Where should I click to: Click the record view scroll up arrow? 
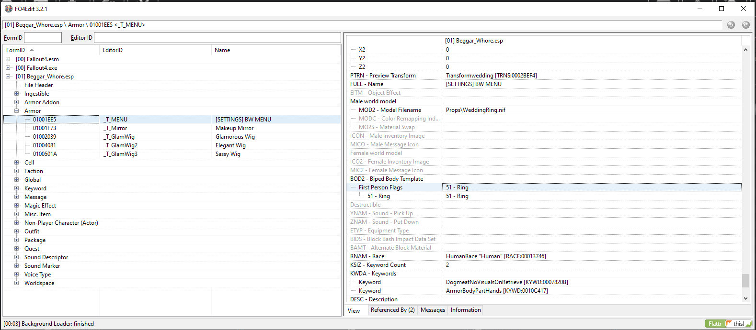click(745, 50)
